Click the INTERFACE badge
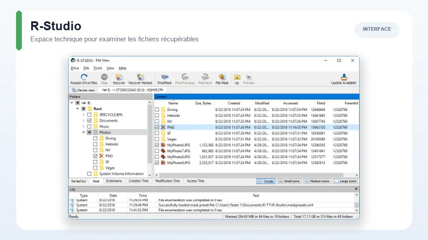This screenshot has height=240, width=428. tap(377, 29)
